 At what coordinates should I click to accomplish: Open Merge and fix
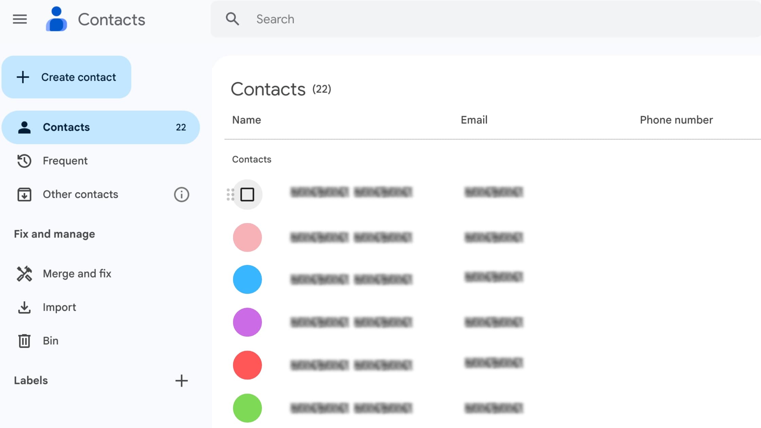tap(77, 274)
